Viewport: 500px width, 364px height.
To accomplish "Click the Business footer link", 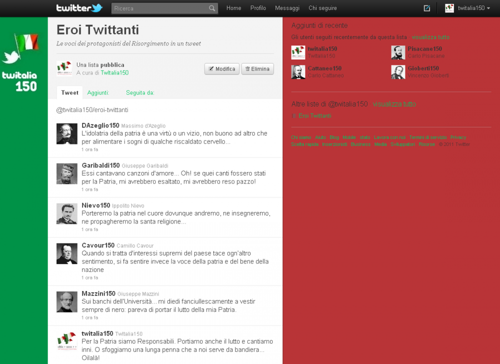I will 360,144.
